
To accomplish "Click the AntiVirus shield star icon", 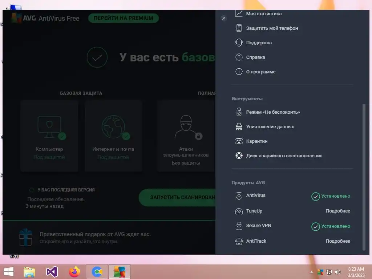I will click(x=239, y=196).
